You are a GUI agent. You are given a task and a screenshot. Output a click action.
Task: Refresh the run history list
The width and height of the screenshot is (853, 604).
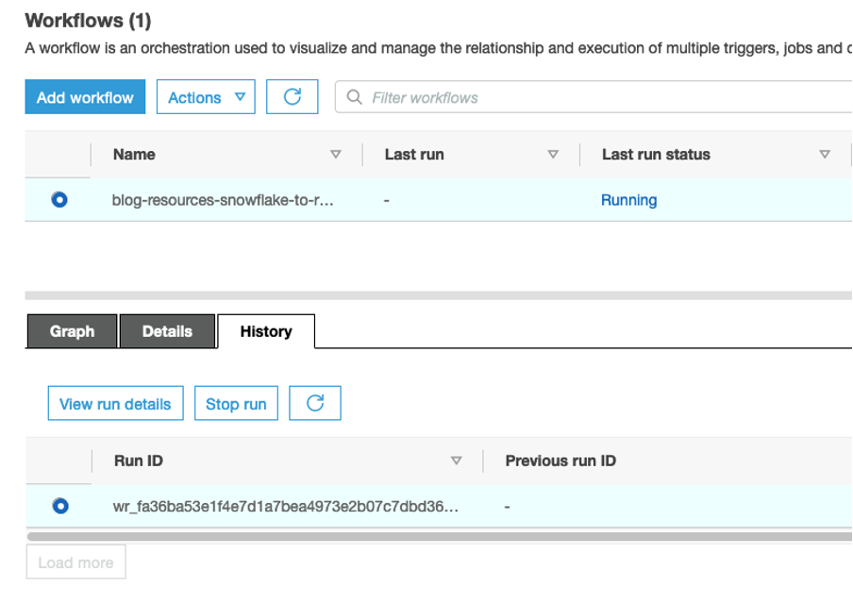315,403
